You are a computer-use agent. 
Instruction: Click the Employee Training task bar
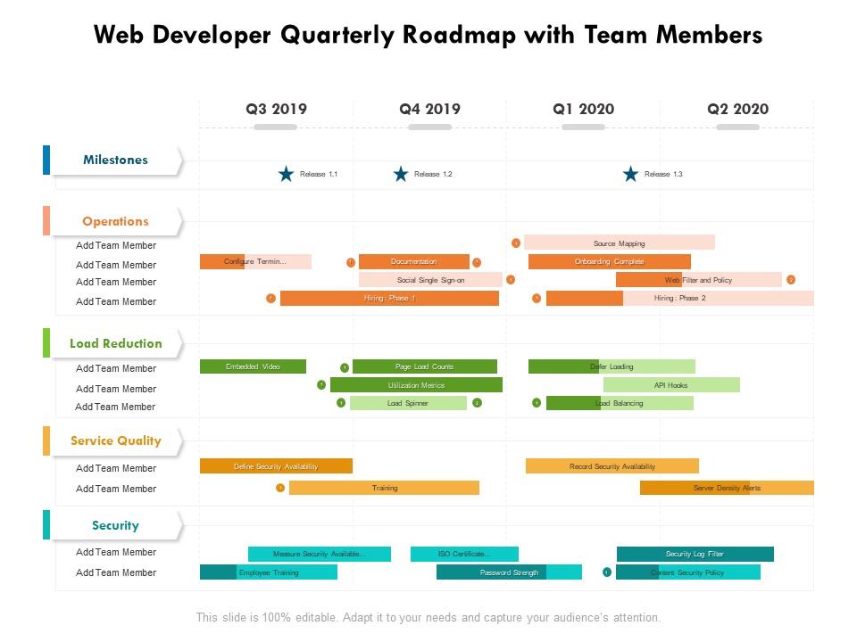tap(269, 572)
